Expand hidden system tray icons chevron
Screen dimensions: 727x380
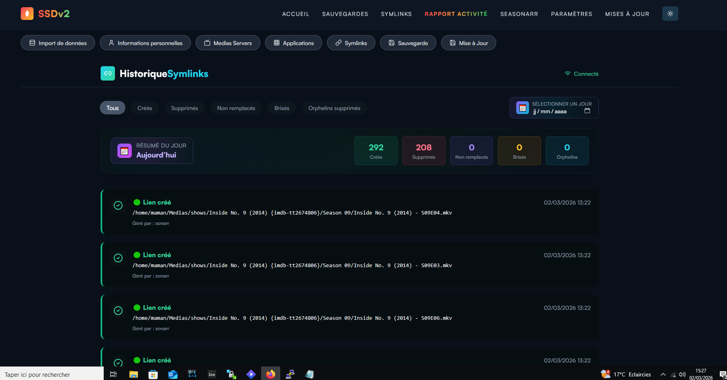point(663,374)
